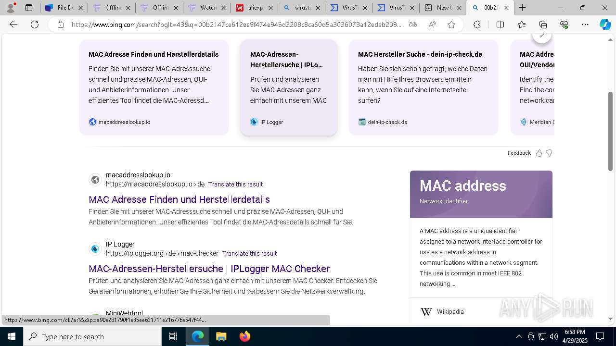Close the File Do tab
The image size is (616, 346).
tap(81, 8)
